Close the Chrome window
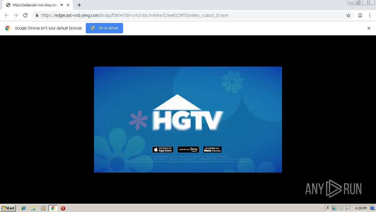376x212 pixels. (368, 3)
